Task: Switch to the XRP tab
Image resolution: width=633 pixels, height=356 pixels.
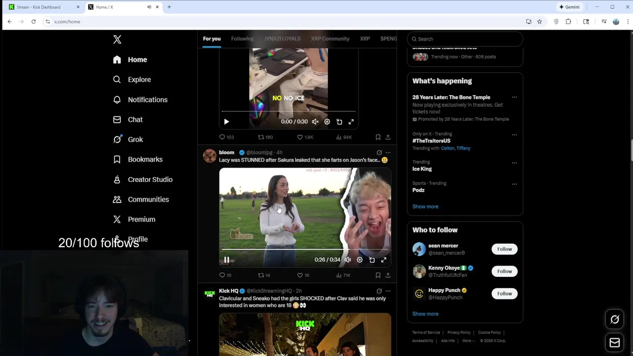Action: (365, 39)
